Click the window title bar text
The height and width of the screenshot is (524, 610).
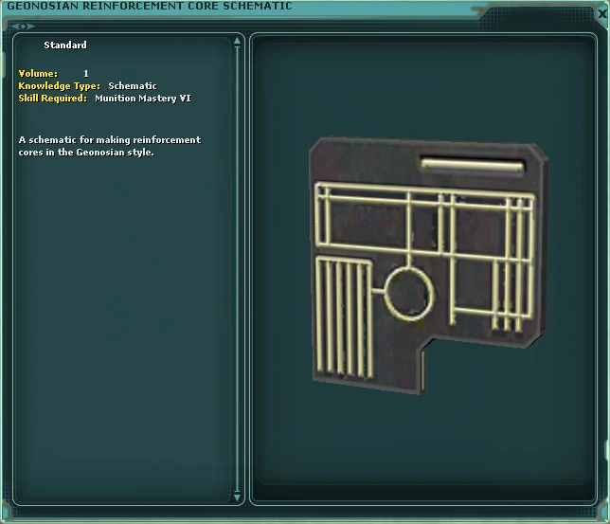point(150,6)
